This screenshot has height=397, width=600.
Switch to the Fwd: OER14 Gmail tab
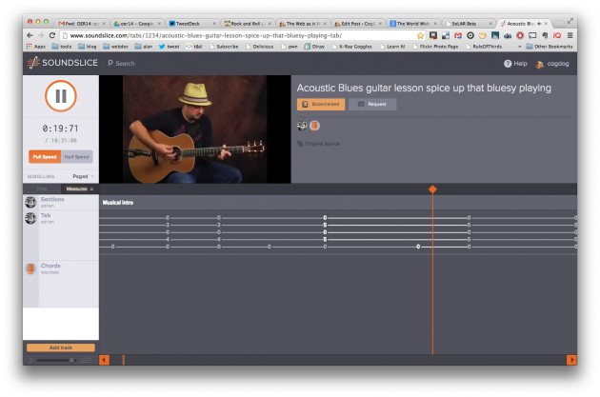click(x=82, y=24)
